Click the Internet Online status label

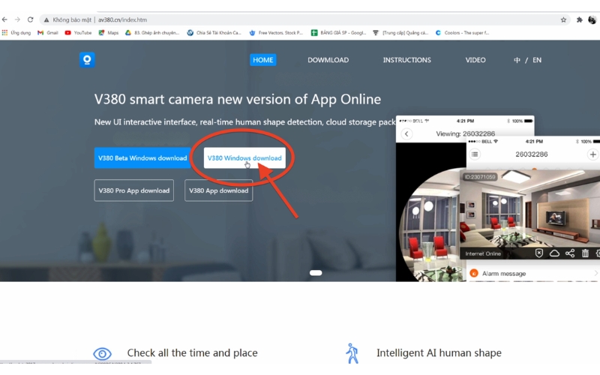coord(483,253)
